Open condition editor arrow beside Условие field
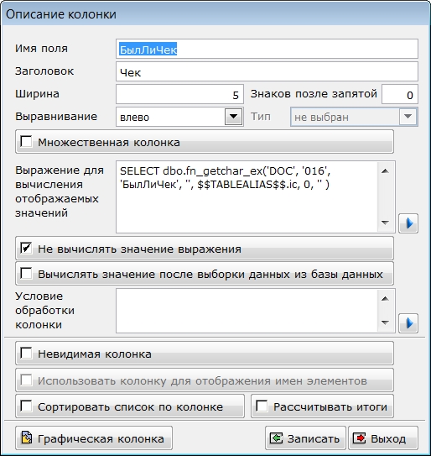The width and height of the screenshot is (431, 456). point(408,322)
